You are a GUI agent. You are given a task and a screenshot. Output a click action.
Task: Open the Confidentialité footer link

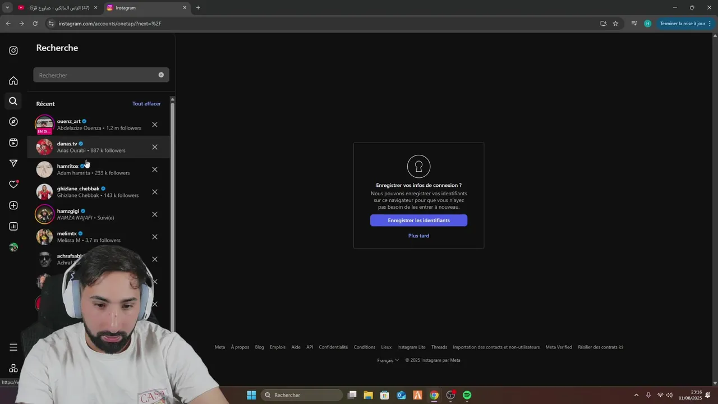333,347
